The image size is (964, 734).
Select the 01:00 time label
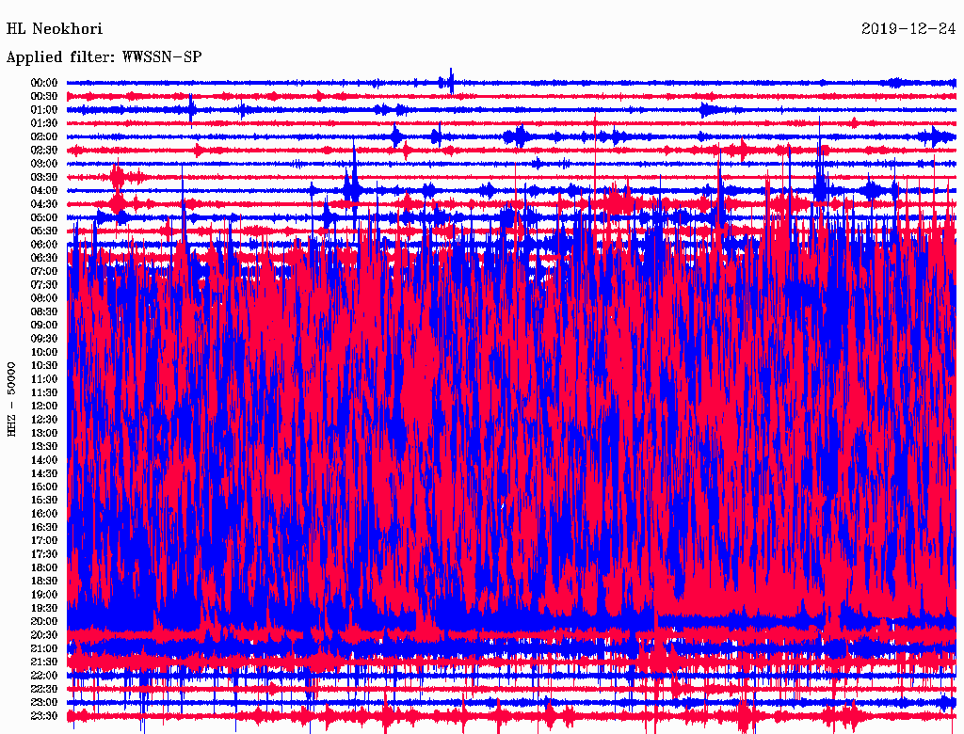tap(44, 110)
